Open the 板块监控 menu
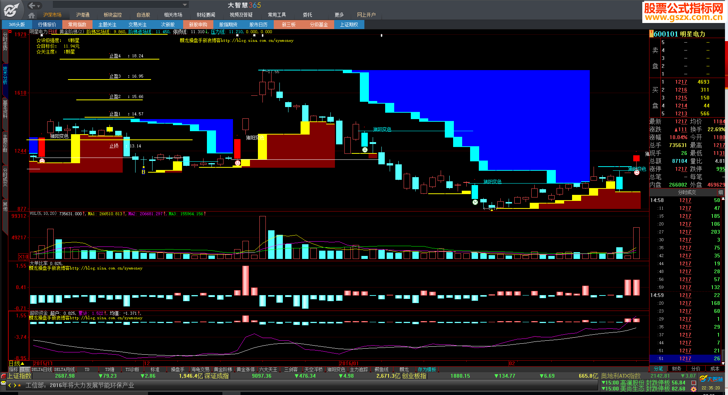The height and width of the screenshot is (395, 728). (x=113, y=15)
